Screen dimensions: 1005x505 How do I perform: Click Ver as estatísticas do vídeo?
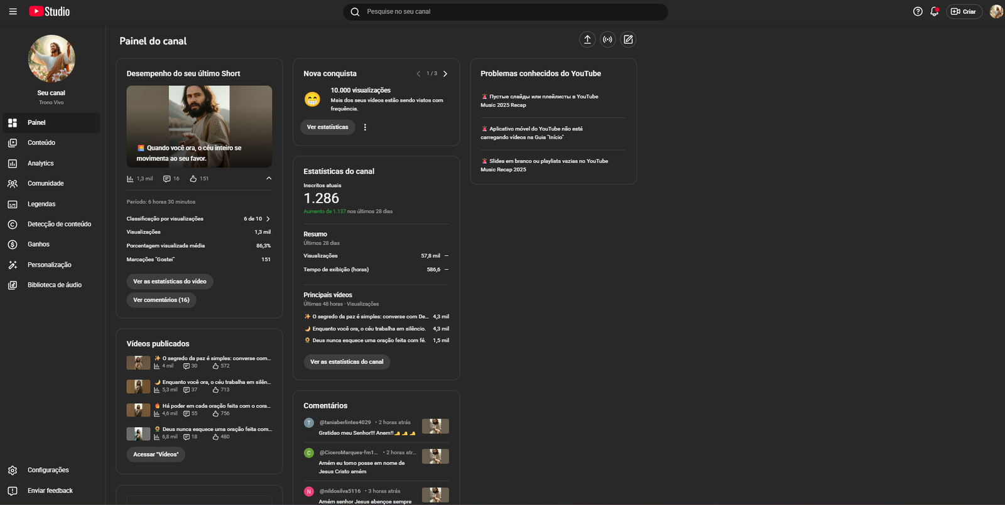coord(170,282)
